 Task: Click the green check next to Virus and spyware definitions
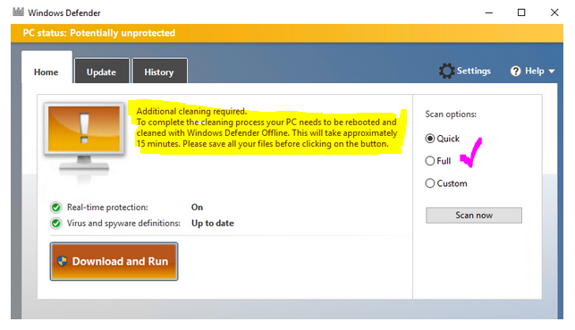(56, 224)
